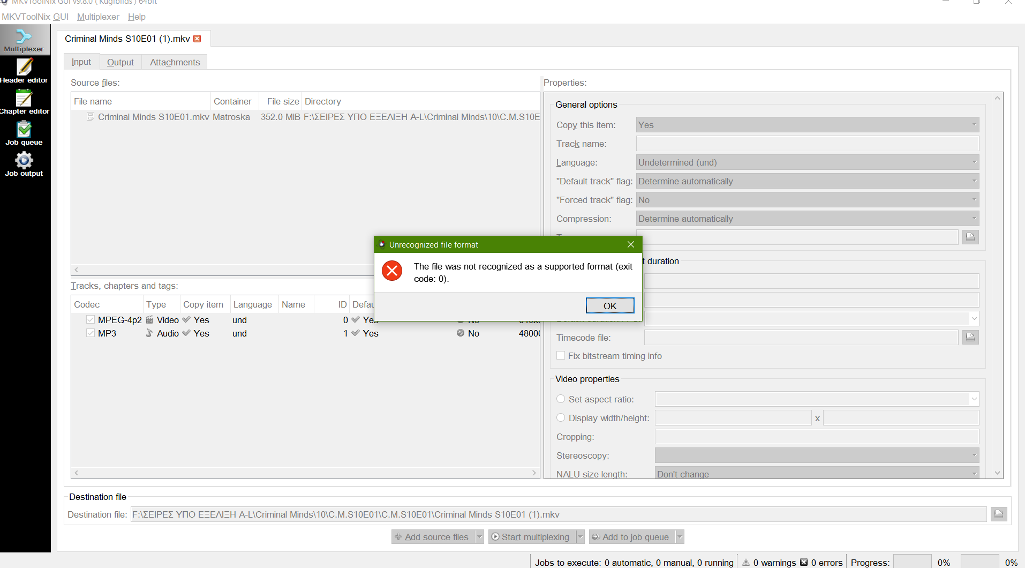Open the Help menu
The width and height of the screenshot is (1025, 568).
coord(137,17)
